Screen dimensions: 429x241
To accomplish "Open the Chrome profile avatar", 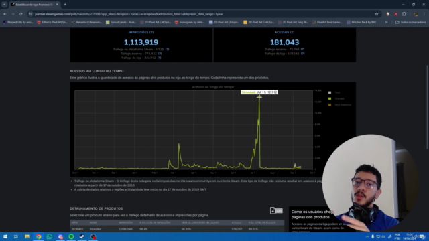I will point(416,14).
